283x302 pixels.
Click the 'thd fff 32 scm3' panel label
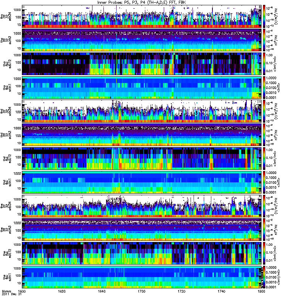coord(6,135)
